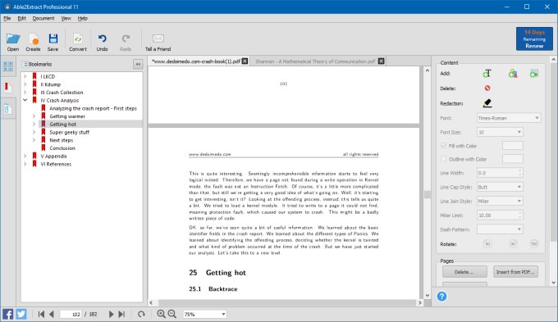Screen dimensions: 558x322
Task: Click the rotate 180 icon
Action: click(534, 244)
